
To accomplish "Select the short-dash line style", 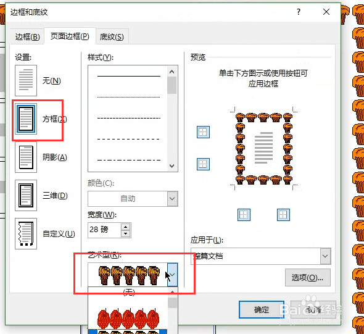I will tap(128, 118).
